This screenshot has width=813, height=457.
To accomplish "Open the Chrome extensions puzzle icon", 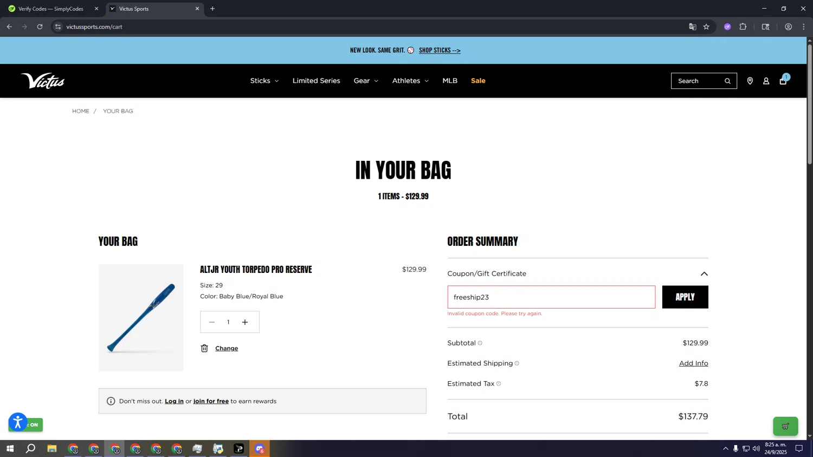I will click(743, 27).
